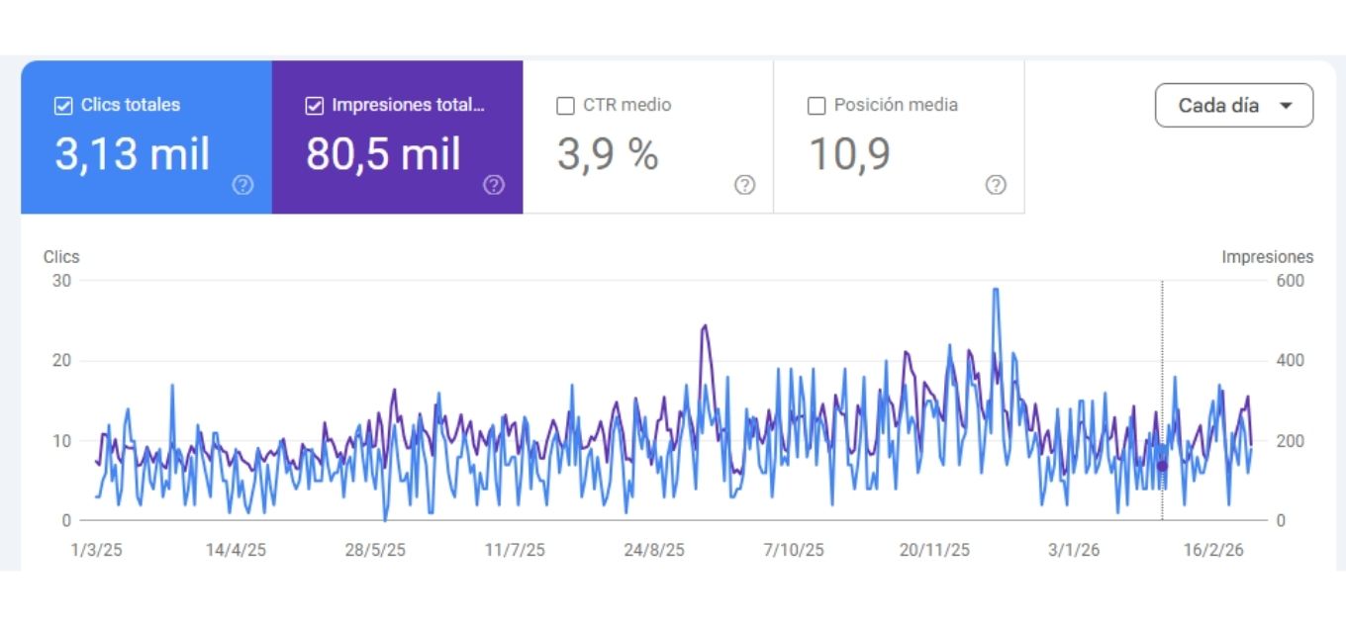Uncheck the Clics totales checkbox
Screen dimensions: 1346x626
pos(63,106)
